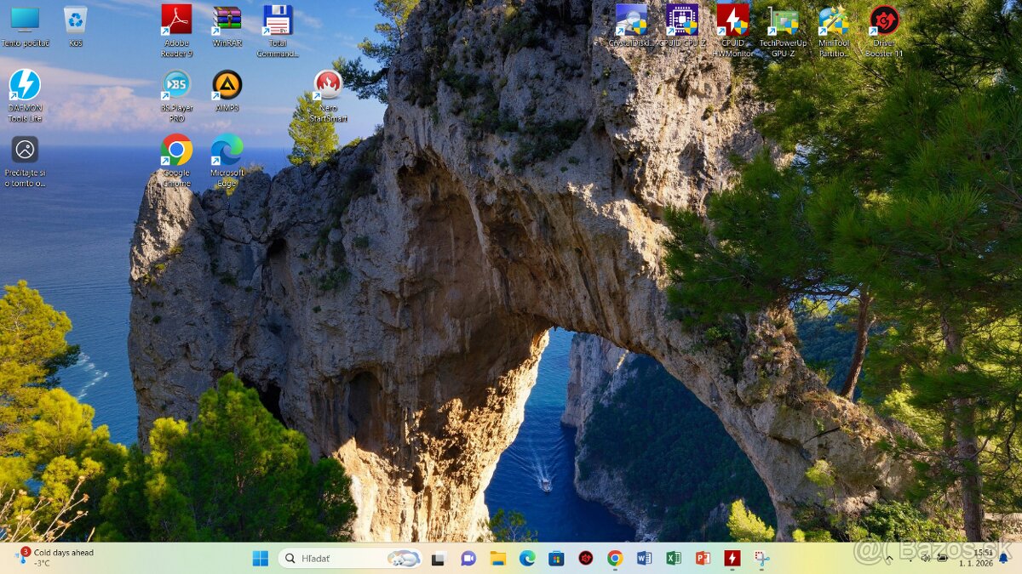Image resolution: width=1022 pixels, height=574 pixels.
Task: Select the CPUID CPU-Z desktop shortcut
Action: (682, 20)
